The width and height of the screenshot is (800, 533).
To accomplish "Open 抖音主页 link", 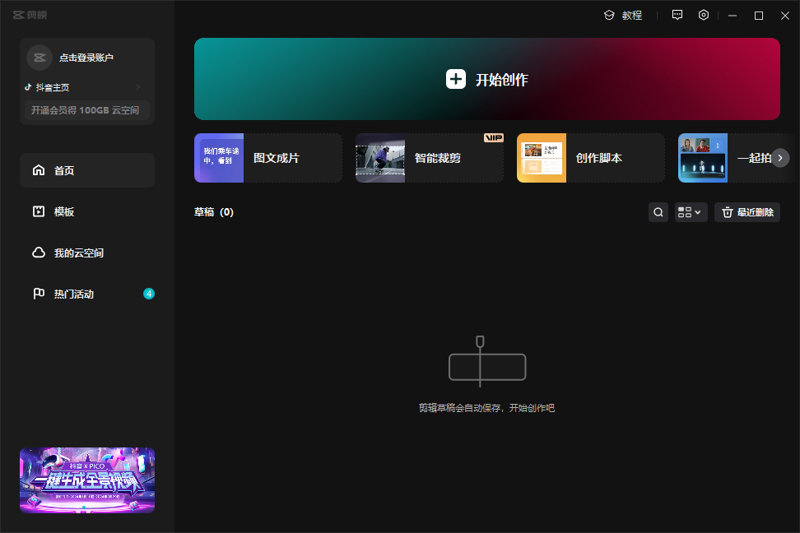I will click(x=53, y=88).
